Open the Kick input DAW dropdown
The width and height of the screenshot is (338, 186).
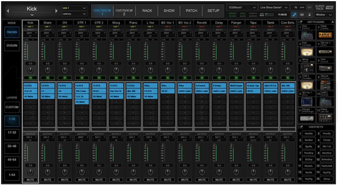coord(30,33)
